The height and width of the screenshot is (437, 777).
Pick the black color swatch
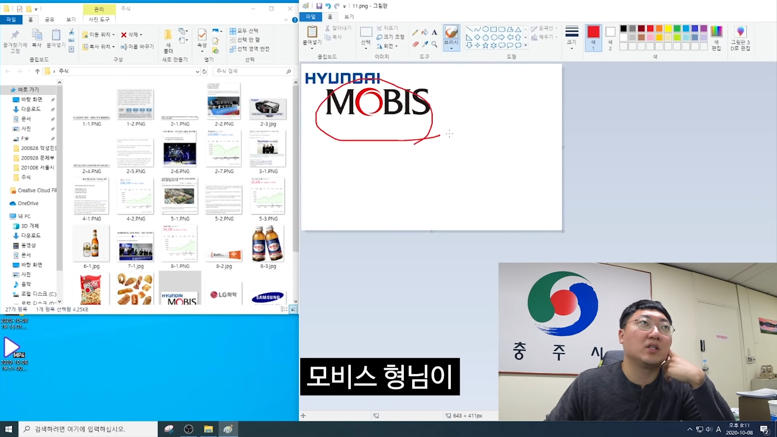624,28
